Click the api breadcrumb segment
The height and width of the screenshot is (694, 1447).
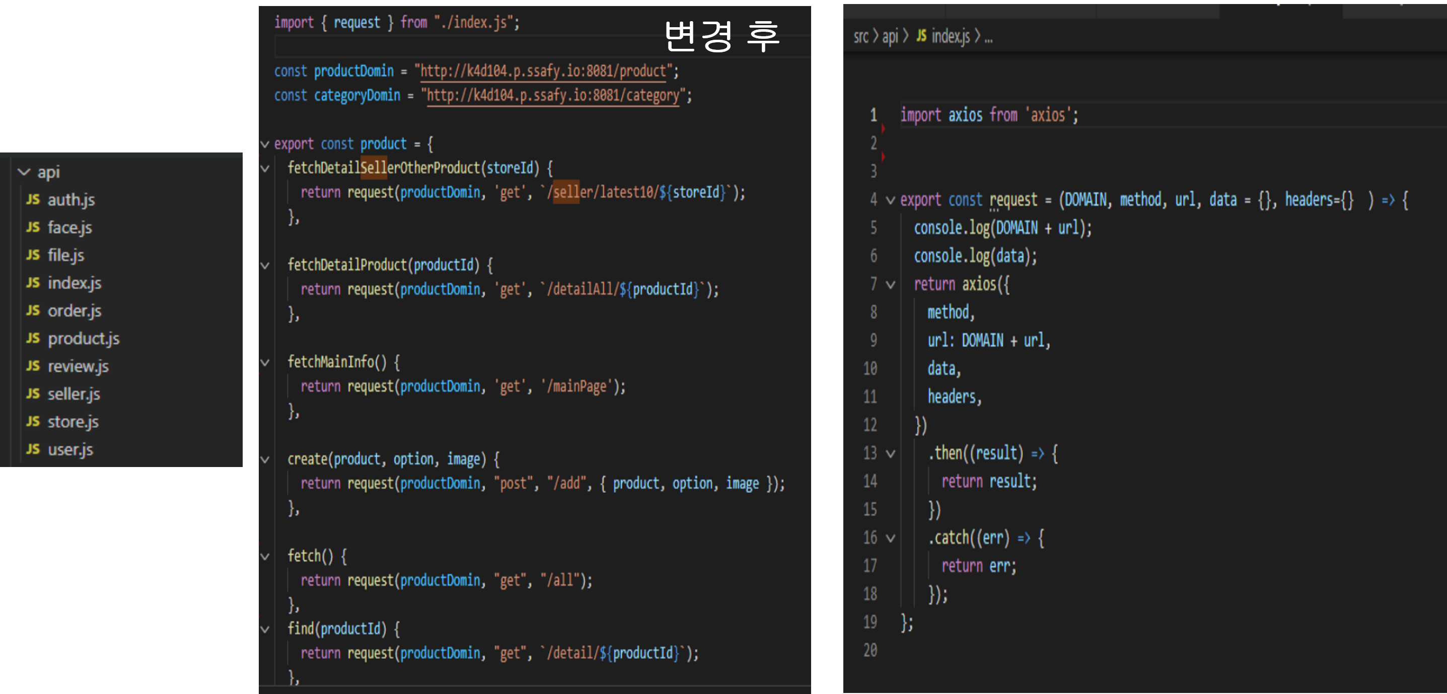click(890, 37)
